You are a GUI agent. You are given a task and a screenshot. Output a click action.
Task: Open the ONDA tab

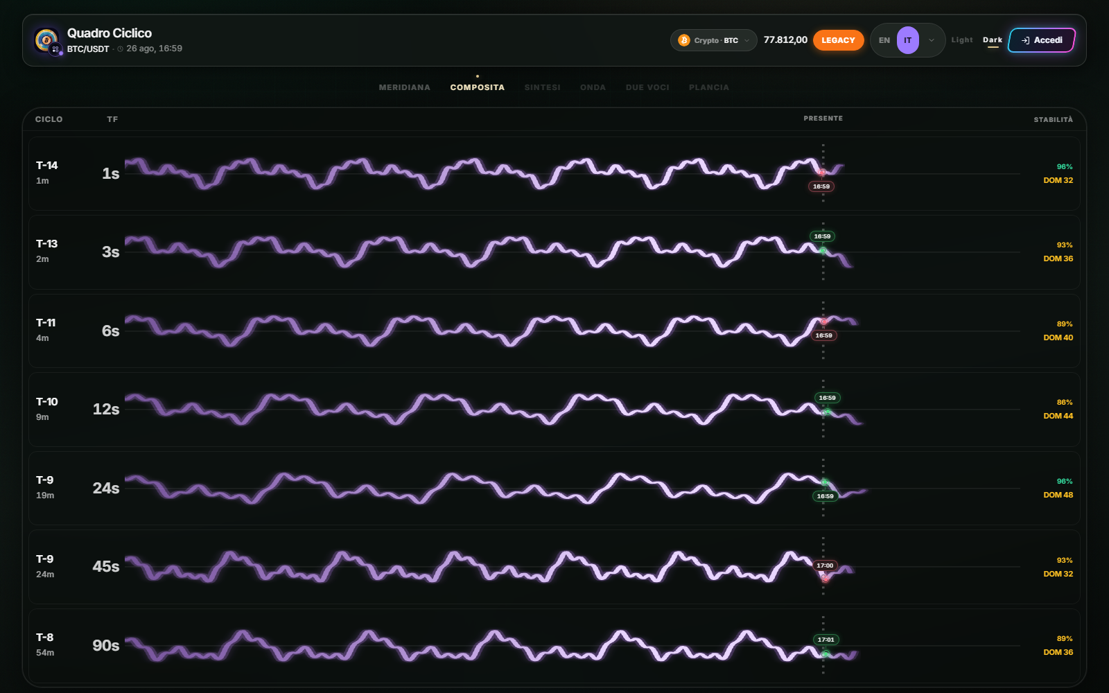(x=593, y=87)
